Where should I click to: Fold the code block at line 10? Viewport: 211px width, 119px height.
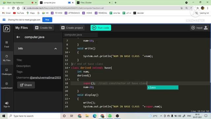pos(69,52)
